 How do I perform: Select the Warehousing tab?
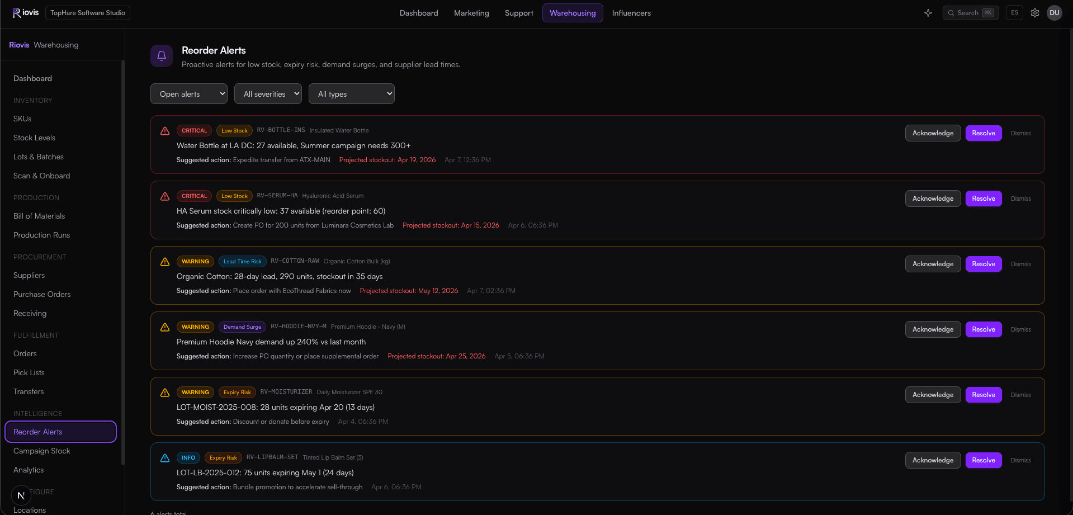pyautogui.click(x=573, y=13)
